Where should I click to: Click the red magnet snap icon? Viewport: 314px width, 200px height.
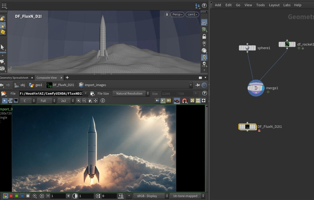point(184,101)
